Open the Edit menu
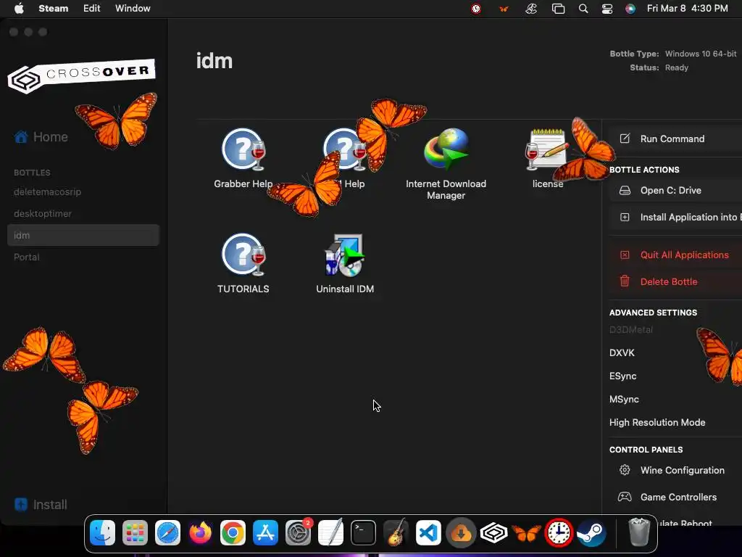 click(x=92, y=8)
